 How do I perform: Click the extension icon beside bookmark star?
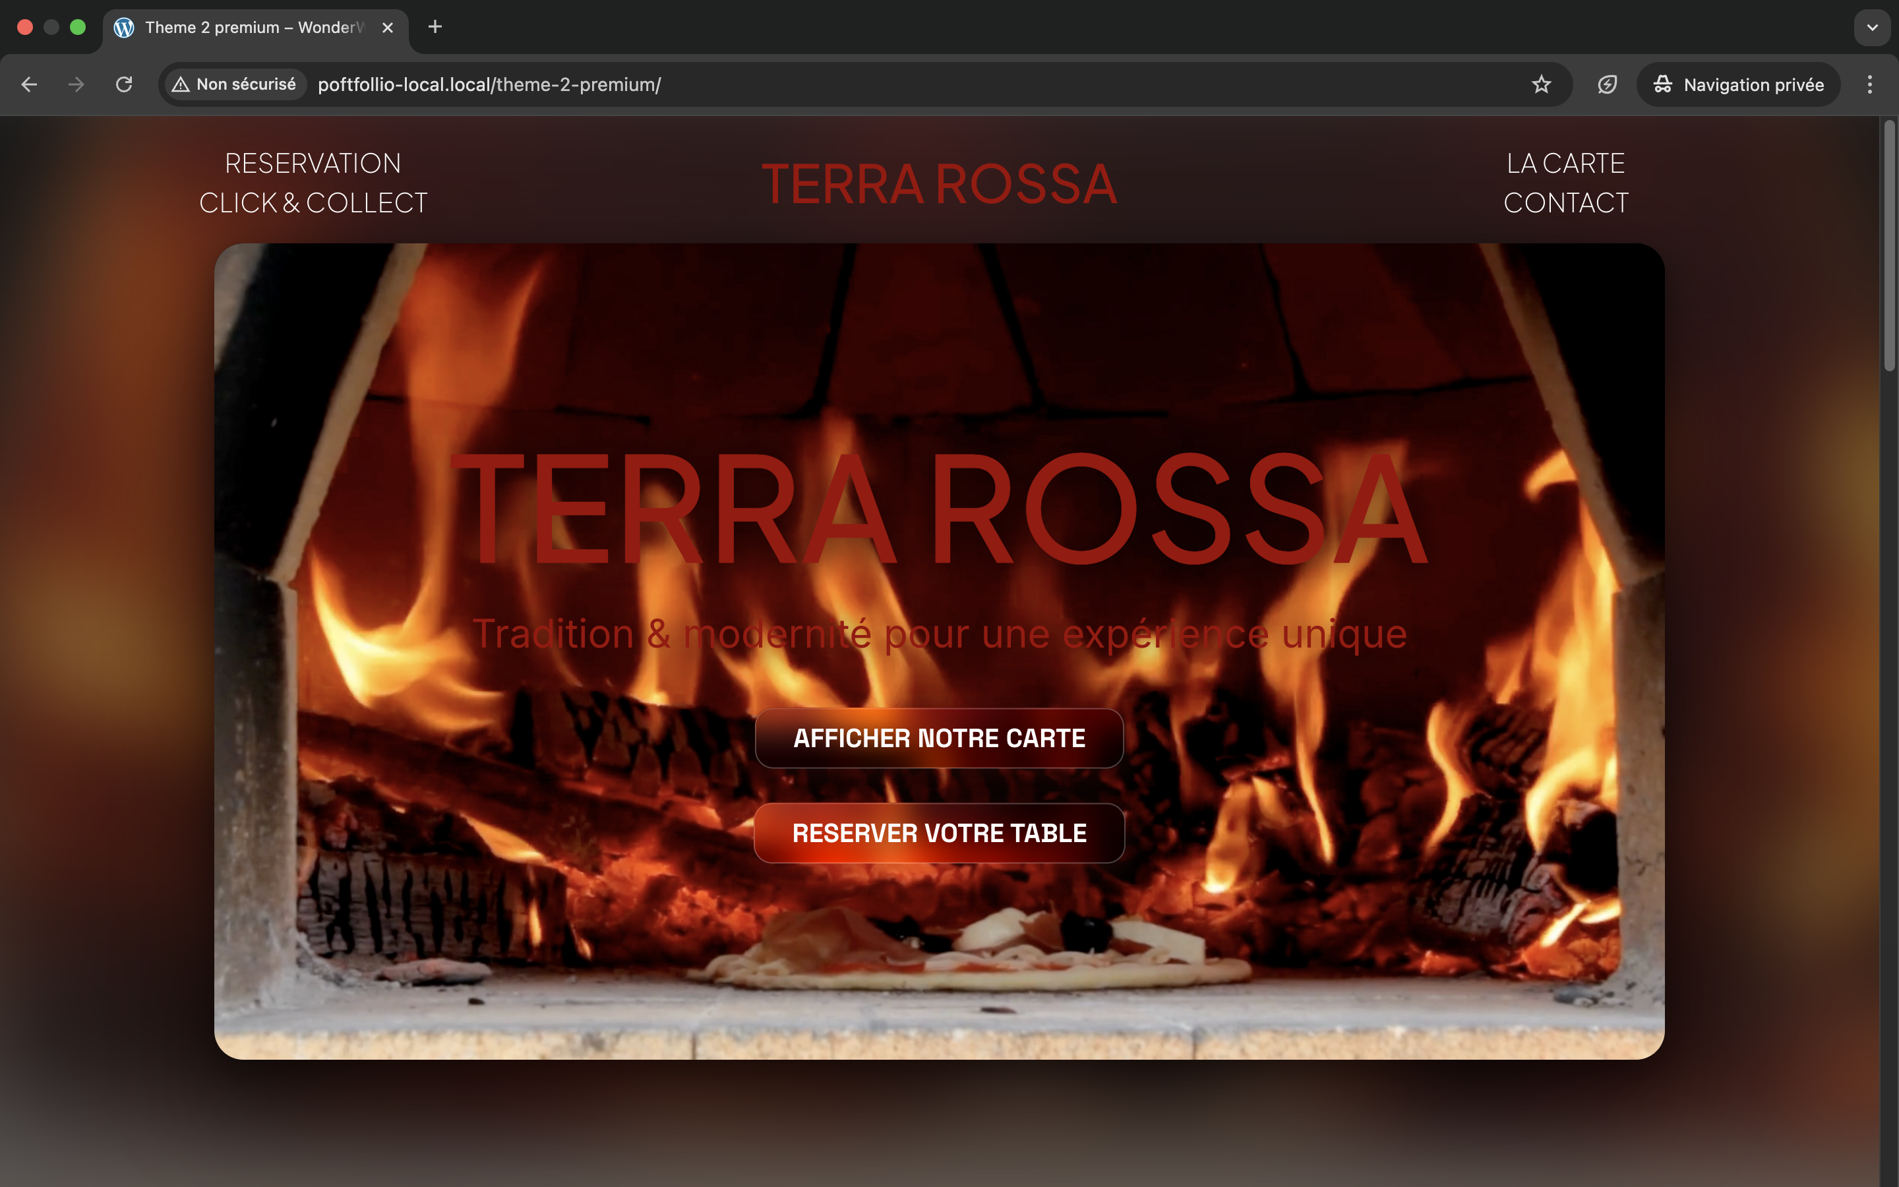[x=1606, y=85]
